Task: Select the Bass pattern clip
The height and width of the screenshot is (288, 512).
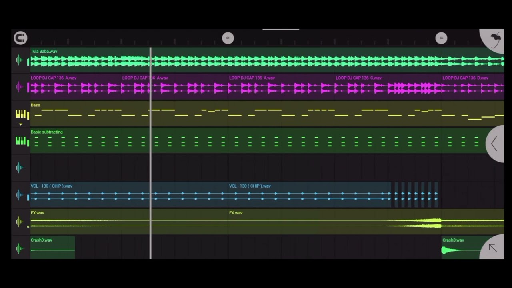Action: tap(267, 114)
